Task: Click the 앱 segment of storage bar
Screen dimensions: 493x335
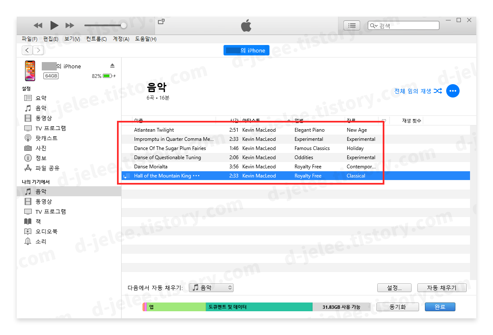Action: pyautogui.click(x=176, y=307)
